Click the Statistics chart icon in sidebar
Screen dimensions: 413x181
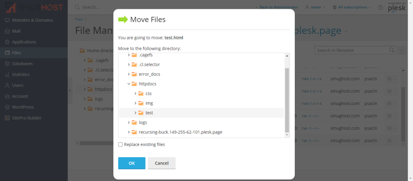[x=7, y=74]
